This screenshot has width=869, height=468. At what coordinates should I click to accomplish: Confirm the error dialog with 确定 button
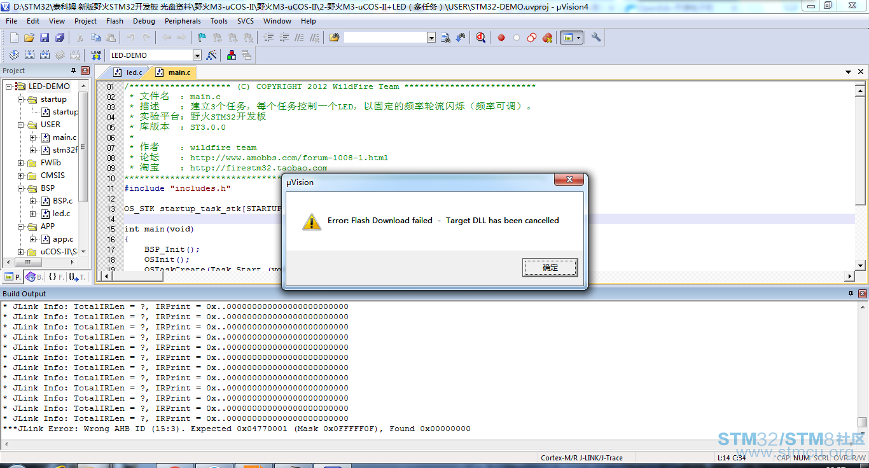coord(550,268)
